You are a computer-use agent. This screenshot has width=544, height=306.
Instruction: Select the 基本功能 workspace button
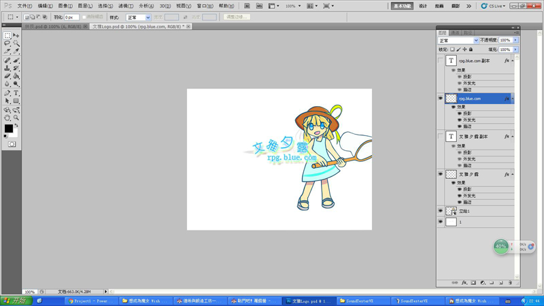[x=402, y=6]
